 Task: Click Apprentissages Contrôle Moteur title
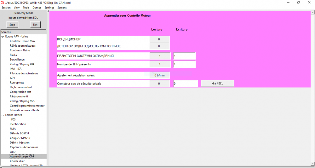tap(127, 15)
